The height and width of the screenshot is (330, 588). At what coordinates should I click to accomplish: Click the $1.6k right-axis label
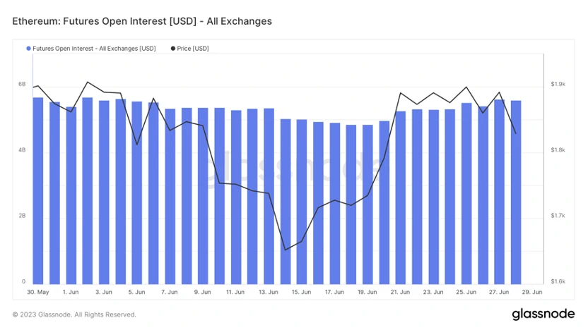(558, 281)
